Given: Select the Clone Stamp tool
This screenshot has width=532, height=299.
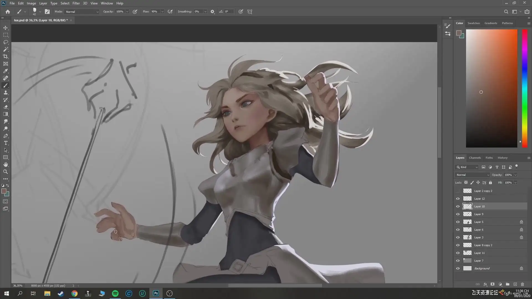Looking at the screenshot, I should point(6,93).
